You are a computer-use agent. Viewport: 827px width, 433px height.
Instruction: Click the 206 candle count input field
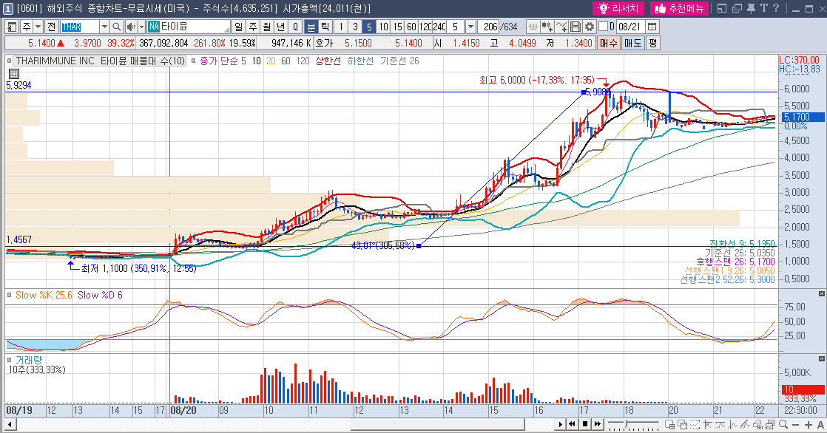(x=488, y=27)
